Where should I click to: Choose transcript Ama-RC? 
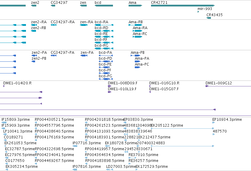137,37
